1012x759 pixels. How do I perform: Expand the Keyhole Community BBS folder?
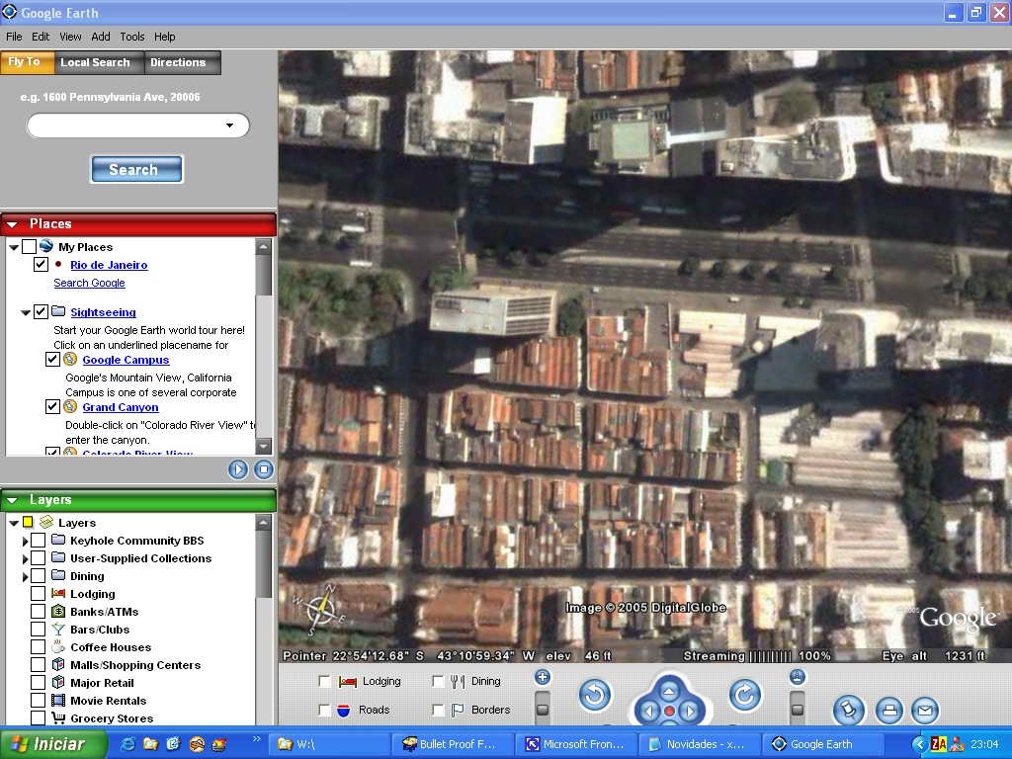(x=26, y=542)
